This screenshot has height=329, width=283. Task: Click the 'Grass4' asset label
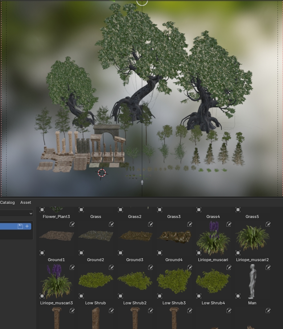pos(213,217)
